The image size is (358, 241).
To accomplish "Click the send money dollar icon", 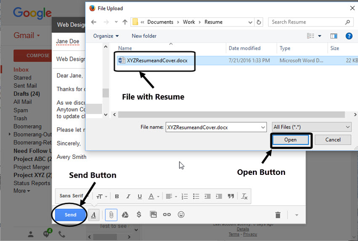I will pyautogui.click(x=139, y=214).
